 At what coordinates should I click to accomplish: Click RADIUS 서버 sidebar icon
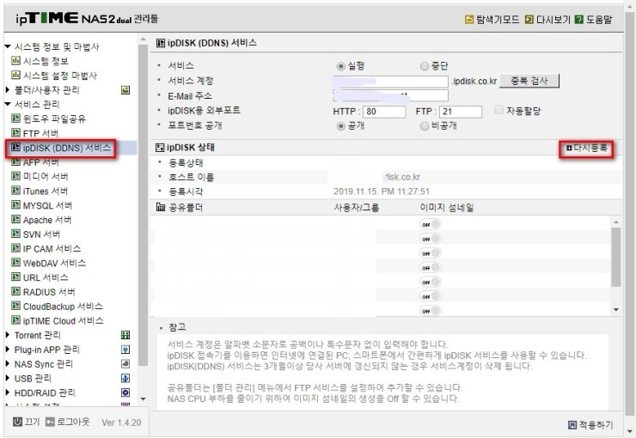tap(15, 292)
